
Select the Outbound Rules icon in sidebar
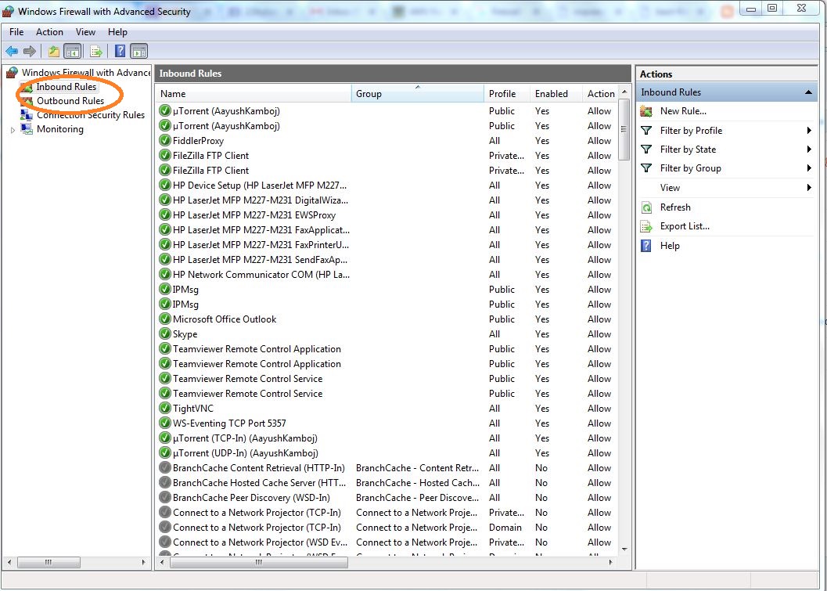pos(27,100)
